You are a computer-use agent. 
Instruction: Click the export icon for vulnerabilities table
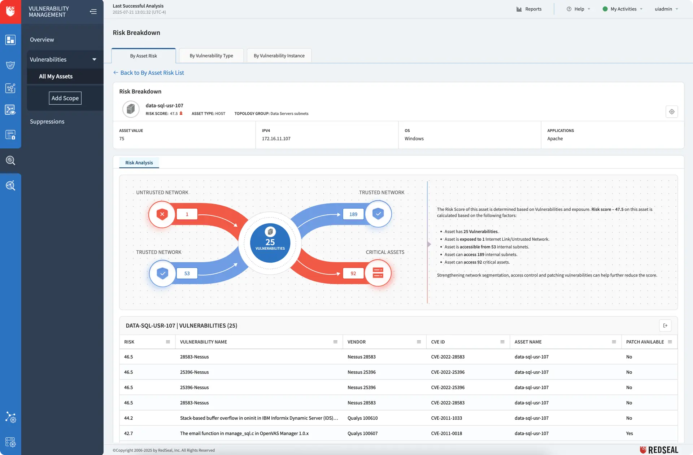(x=665, y=325)
